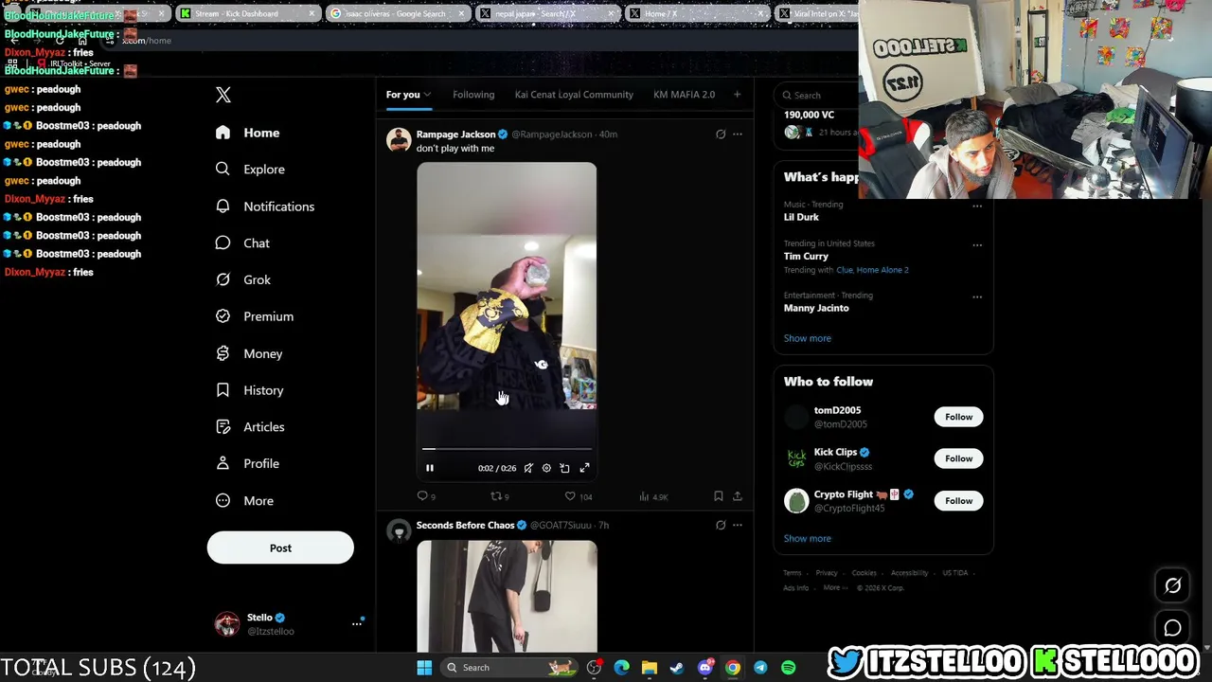
Task: Open Chat messages in the sidebar
Action: pos(242,243)
